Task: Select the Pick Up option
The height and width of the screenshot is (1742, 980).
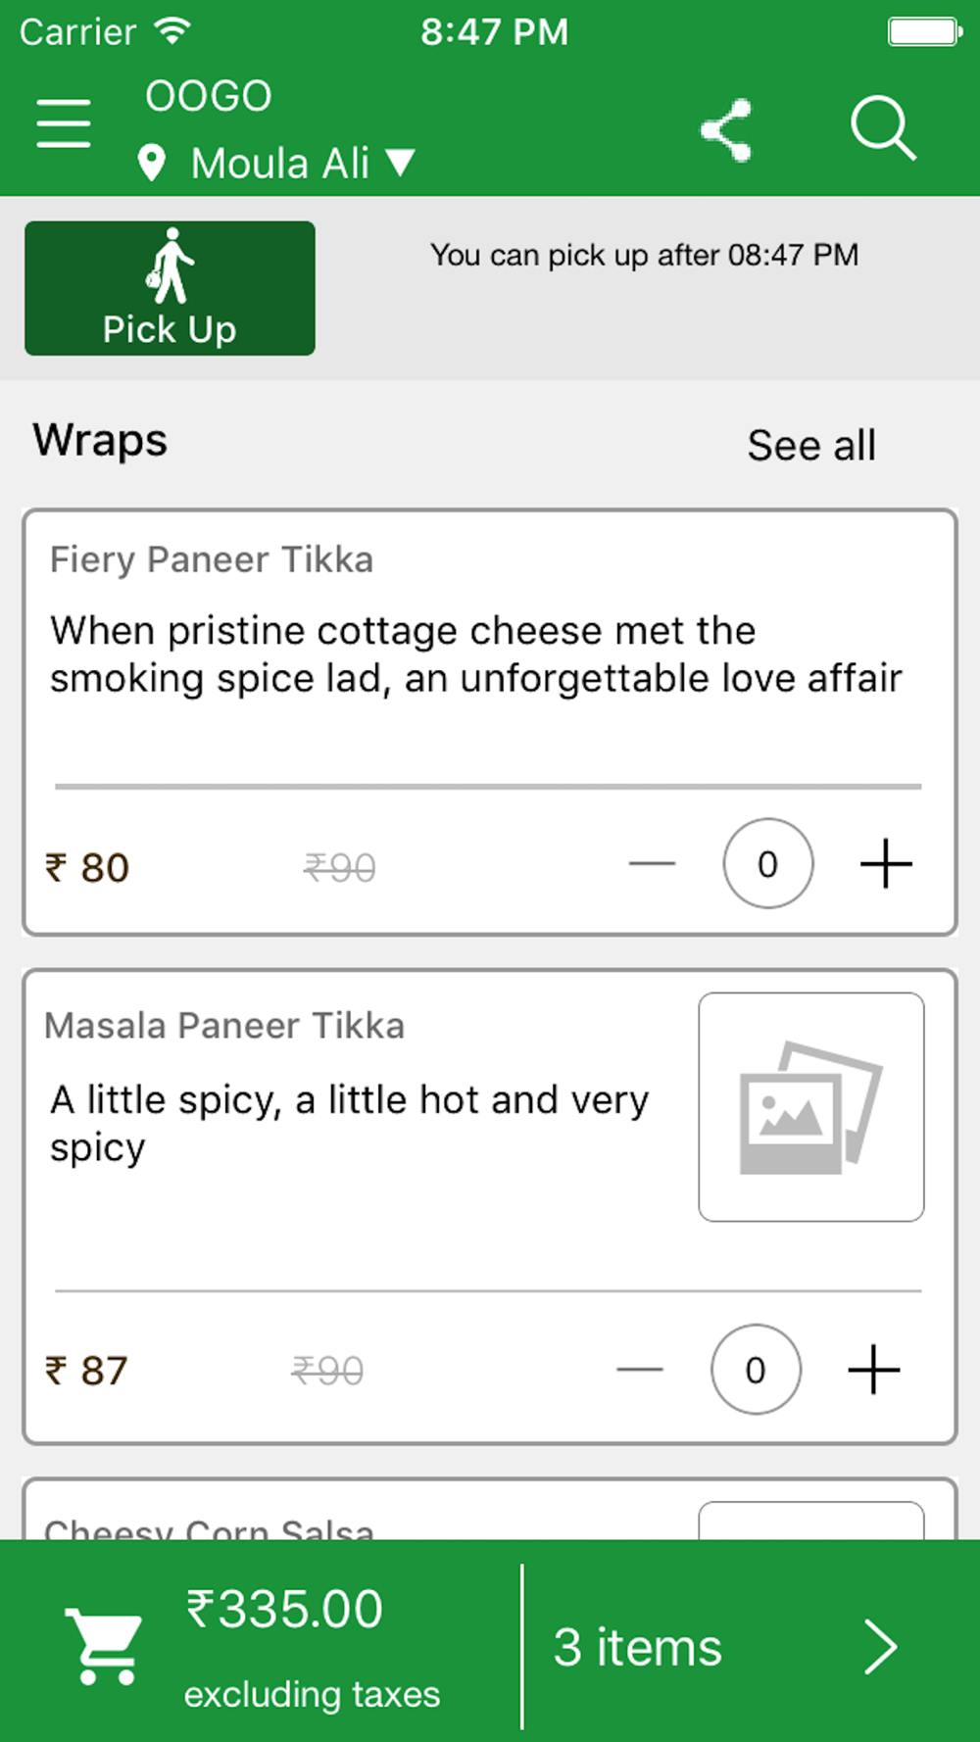Action: coord(170,288)
